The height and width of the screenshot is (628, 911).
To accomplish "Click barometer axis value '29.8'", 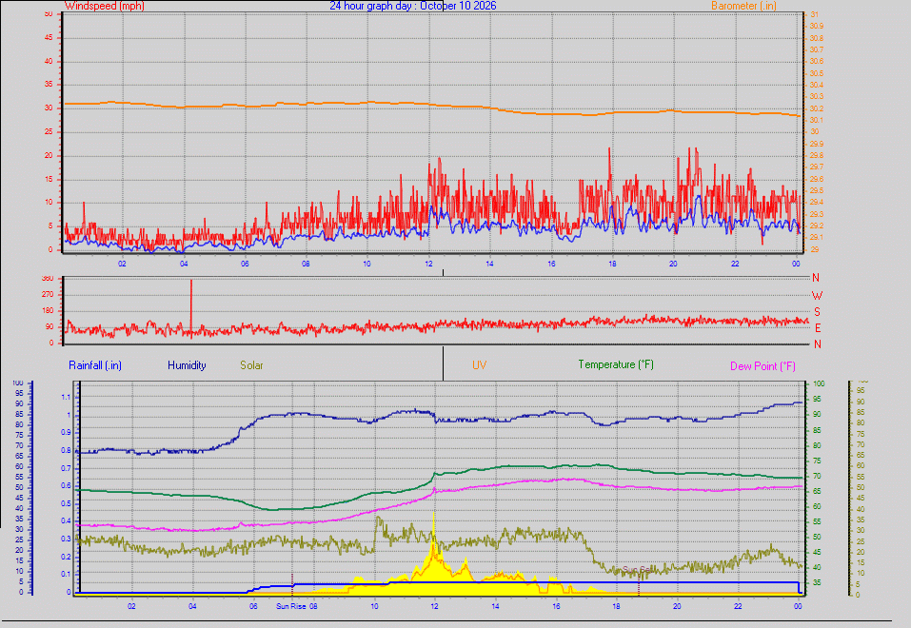I will (x=817, y=156).
